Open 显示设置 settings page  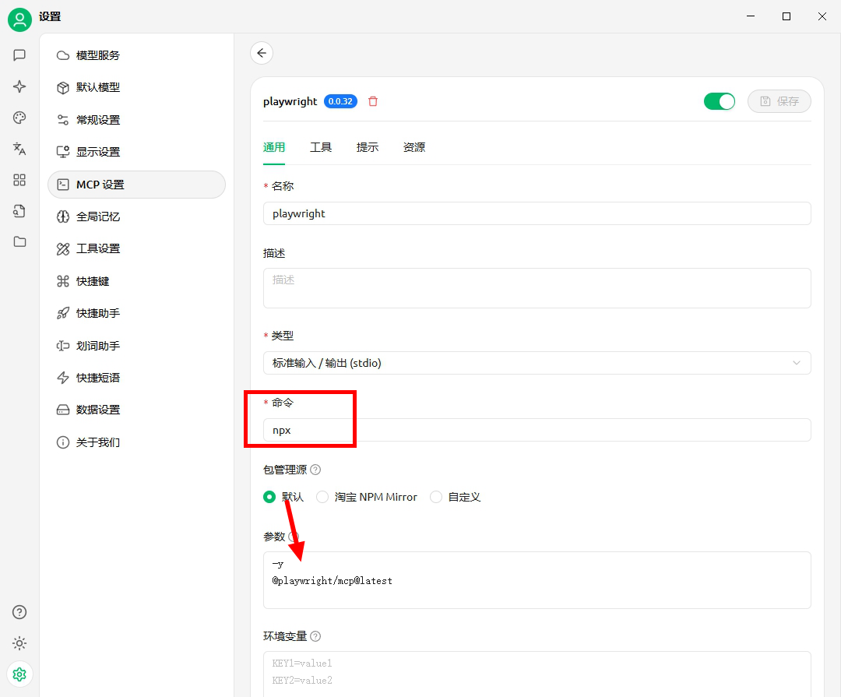click(137, 152)
